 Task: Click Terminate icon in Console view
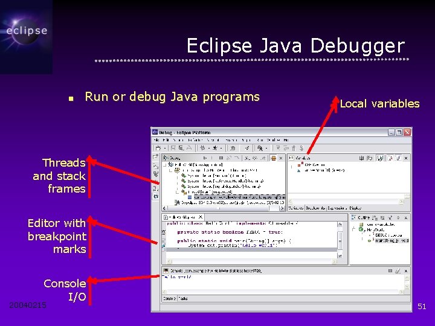(390, 271)
